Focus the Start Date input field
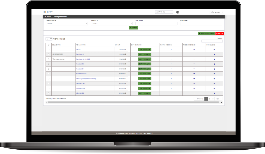The width and height of the screenshot is (265, 154). (x=156, y=24)
